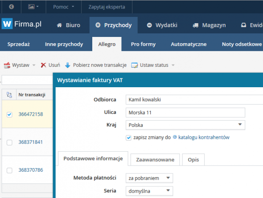Click the minus icon beside Wydatki
This screenshot has width=263, height=198.
tap(149, 25)
